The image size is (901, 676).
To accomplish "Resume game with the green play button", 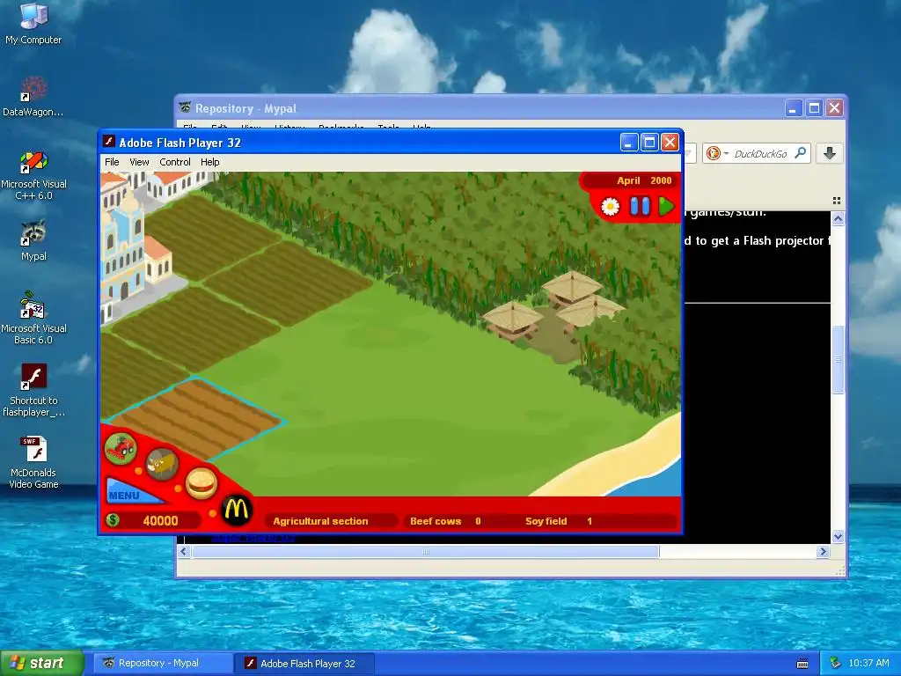I will (667, 206).
